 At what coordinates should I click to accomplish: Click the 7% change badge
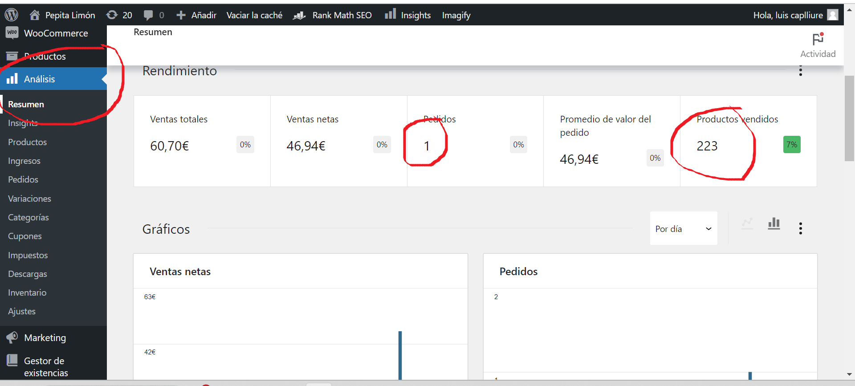[x=792, y=145]
